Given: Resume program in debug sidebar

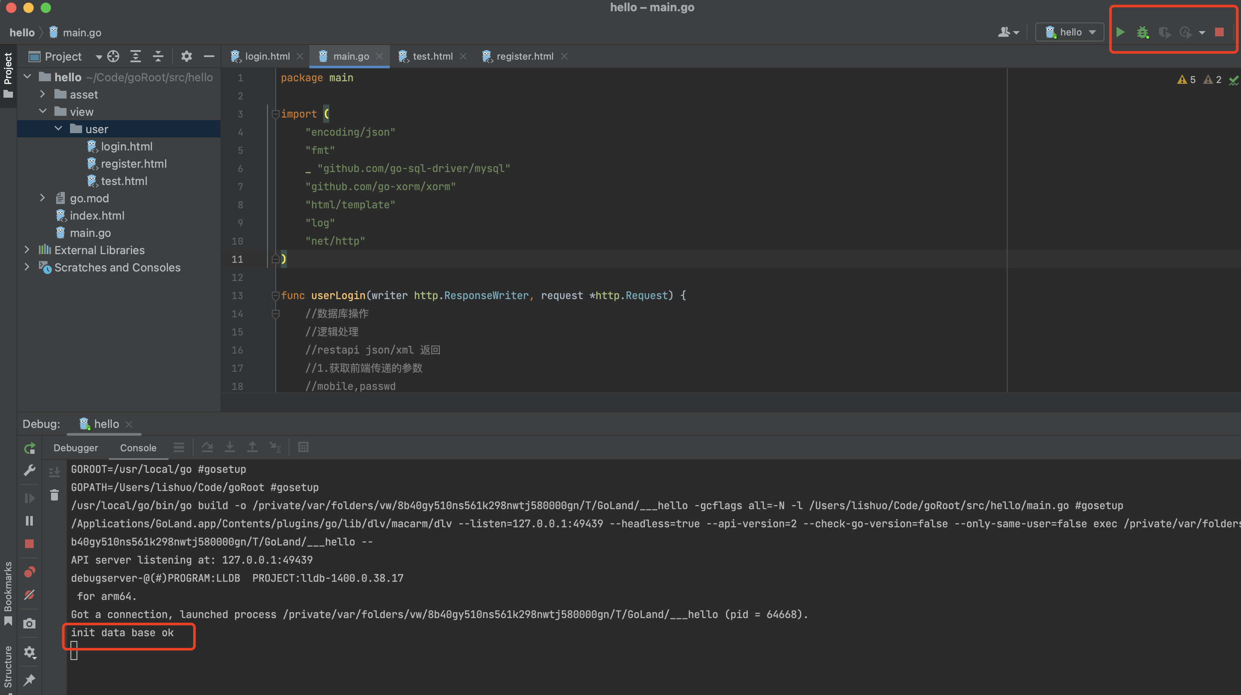Looking at the screenshot, I should pos(29,498).
